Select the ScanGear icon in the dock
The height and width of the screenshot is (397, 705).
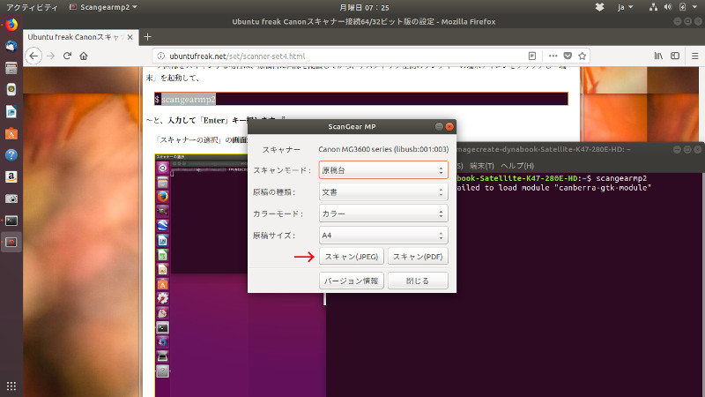[x=11, y=242]
